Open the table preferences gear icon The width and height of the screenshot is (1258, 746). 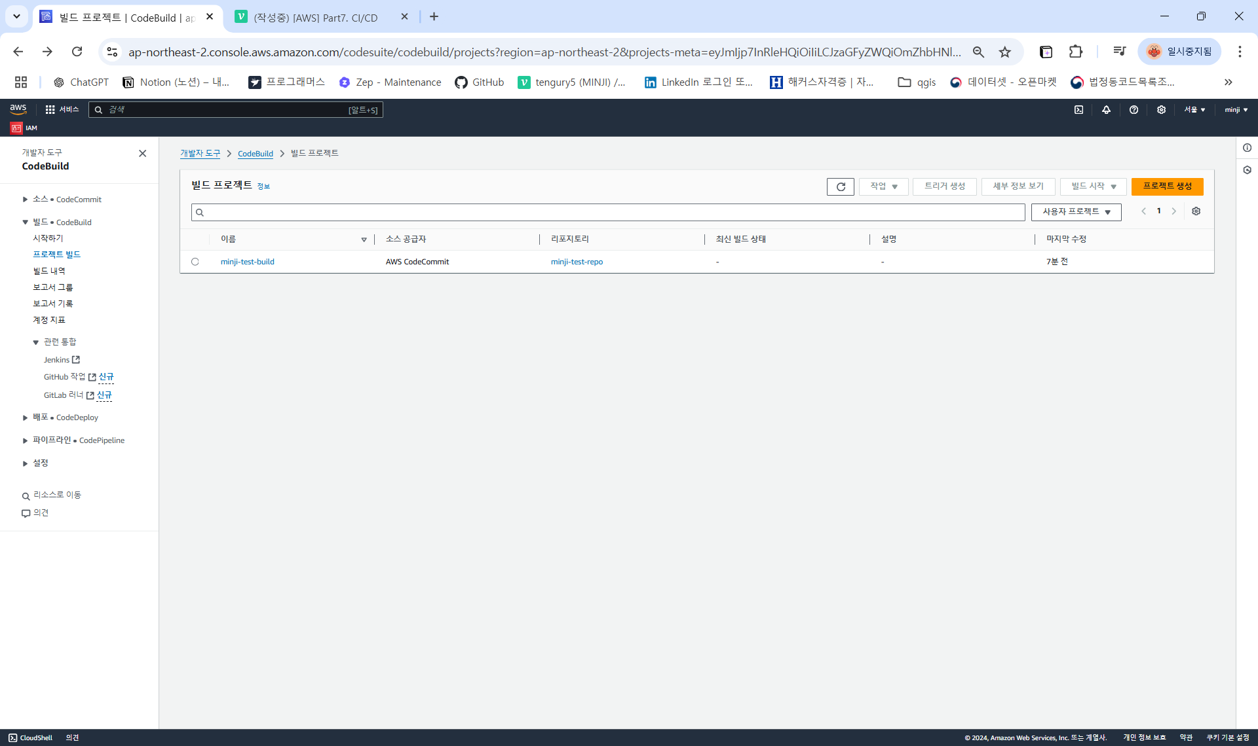[1196, 211]
